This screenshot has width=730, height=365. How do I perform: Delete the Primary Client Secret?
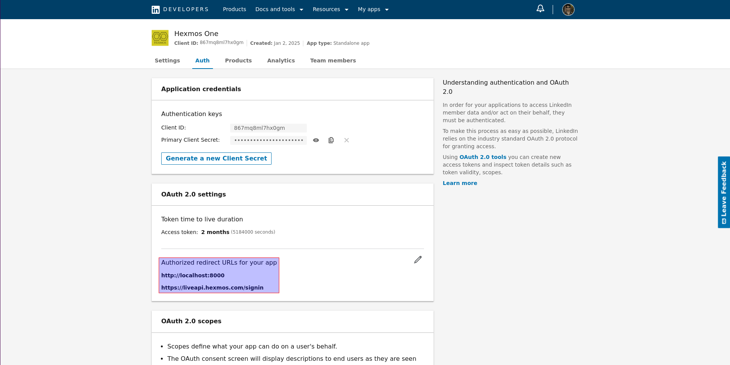coord(347,140)
